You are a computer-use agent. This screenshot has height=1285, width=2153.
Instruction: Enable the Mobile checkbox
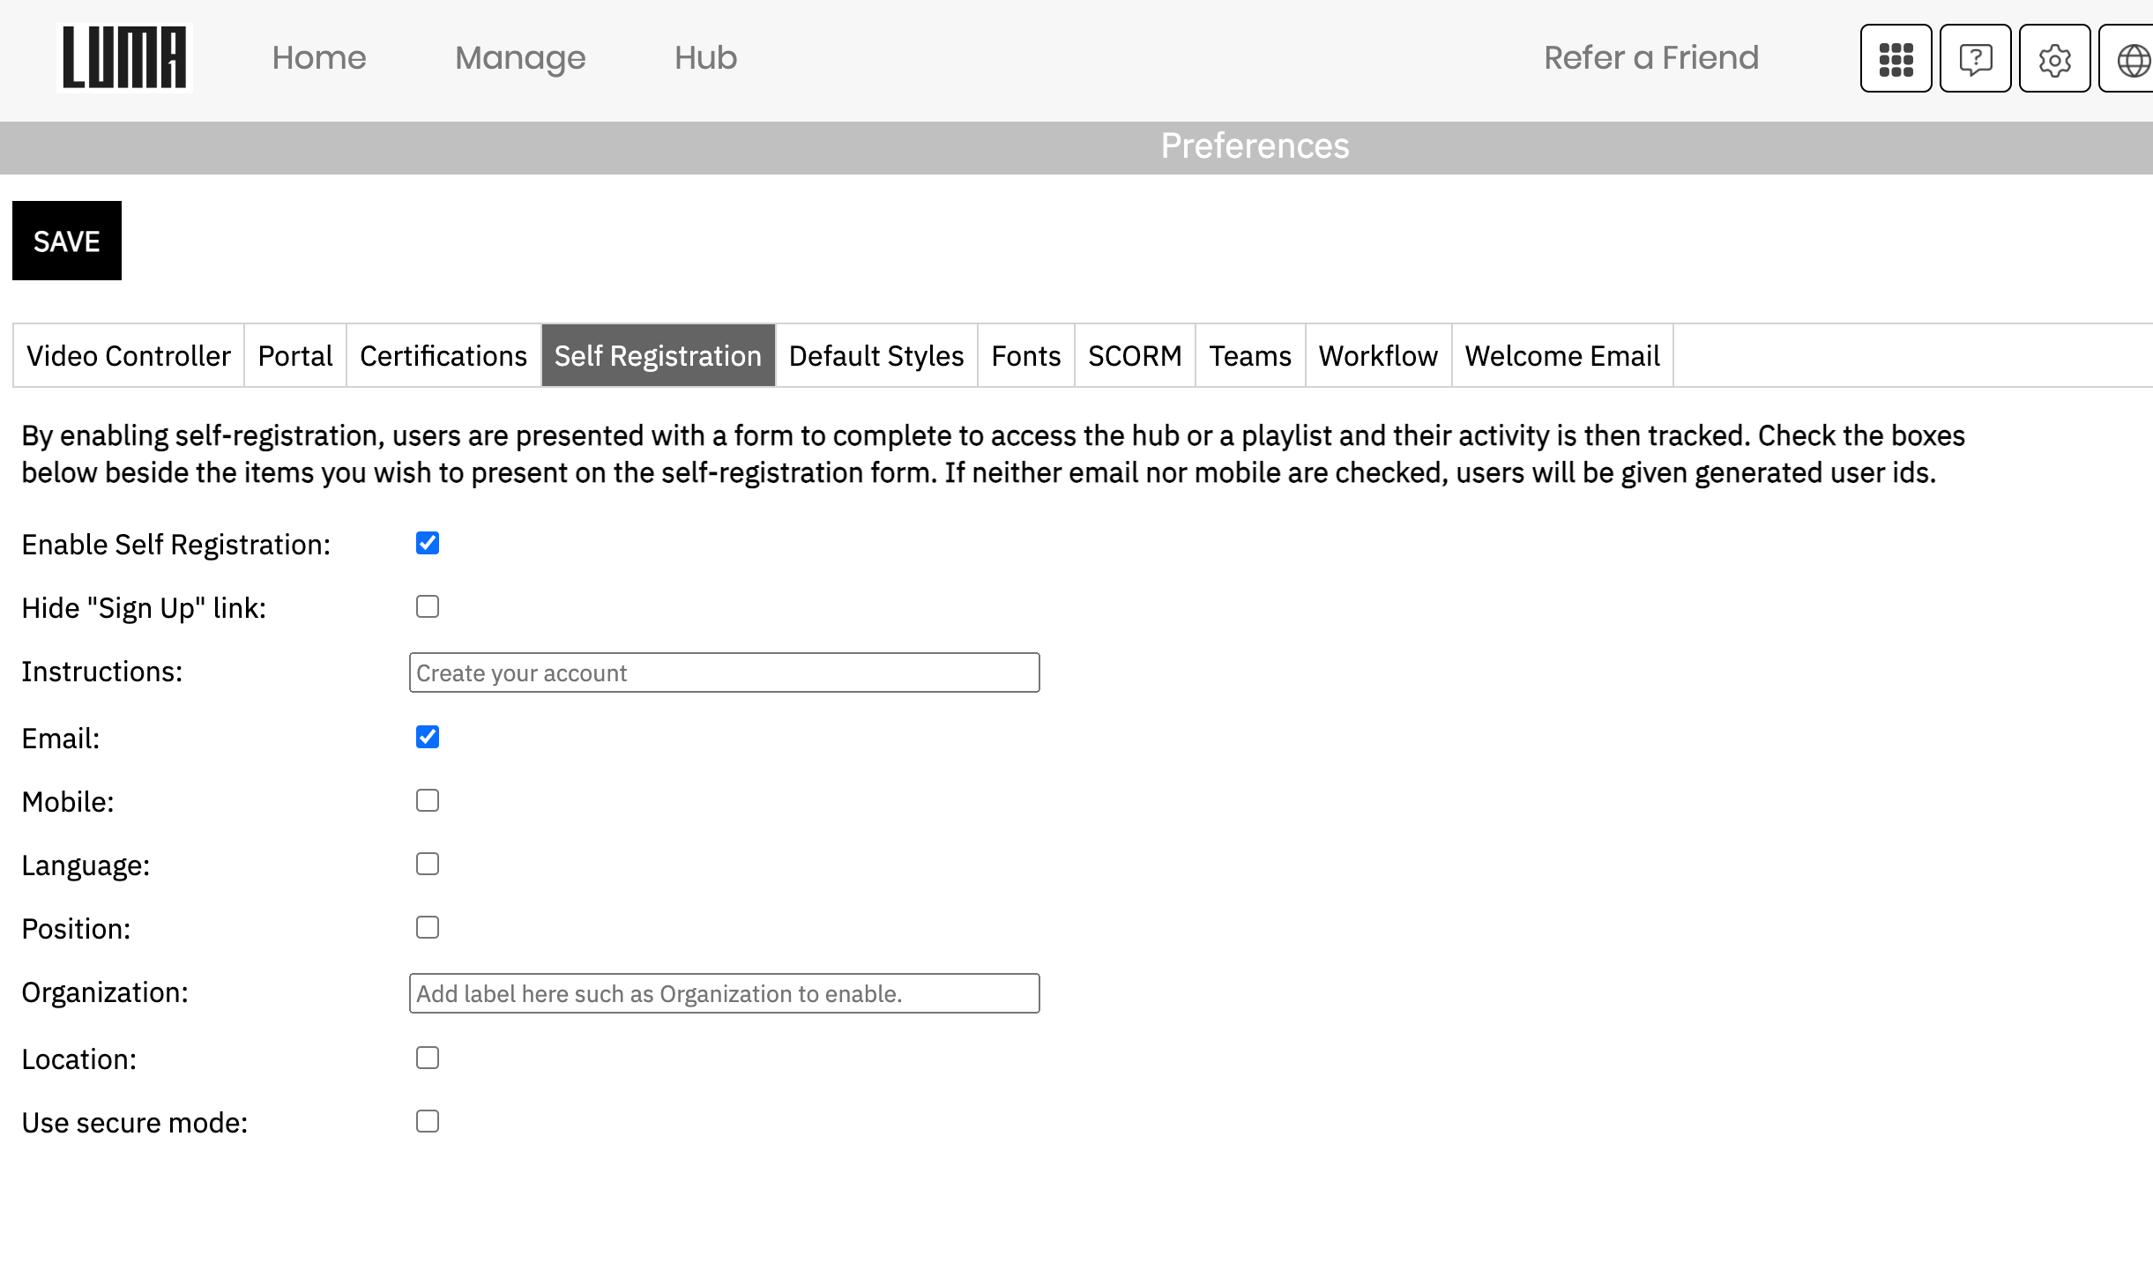[428, 801]
